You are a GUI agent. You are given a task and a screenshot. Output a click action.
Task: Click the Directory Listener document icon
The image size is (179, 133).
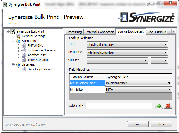click(x=24, y=69)
